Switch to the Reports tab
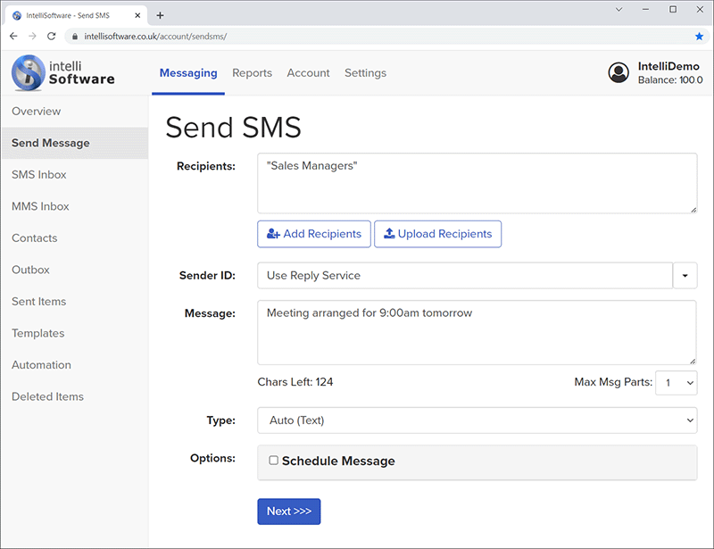Viewport: 714px width, 549px height. coord(252,73)
